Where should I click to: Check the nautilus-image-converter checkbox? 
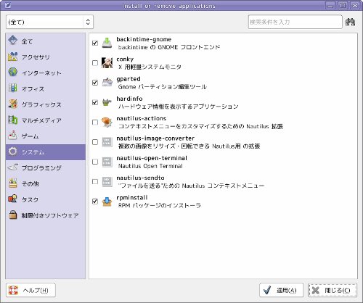tap(95, 142)
